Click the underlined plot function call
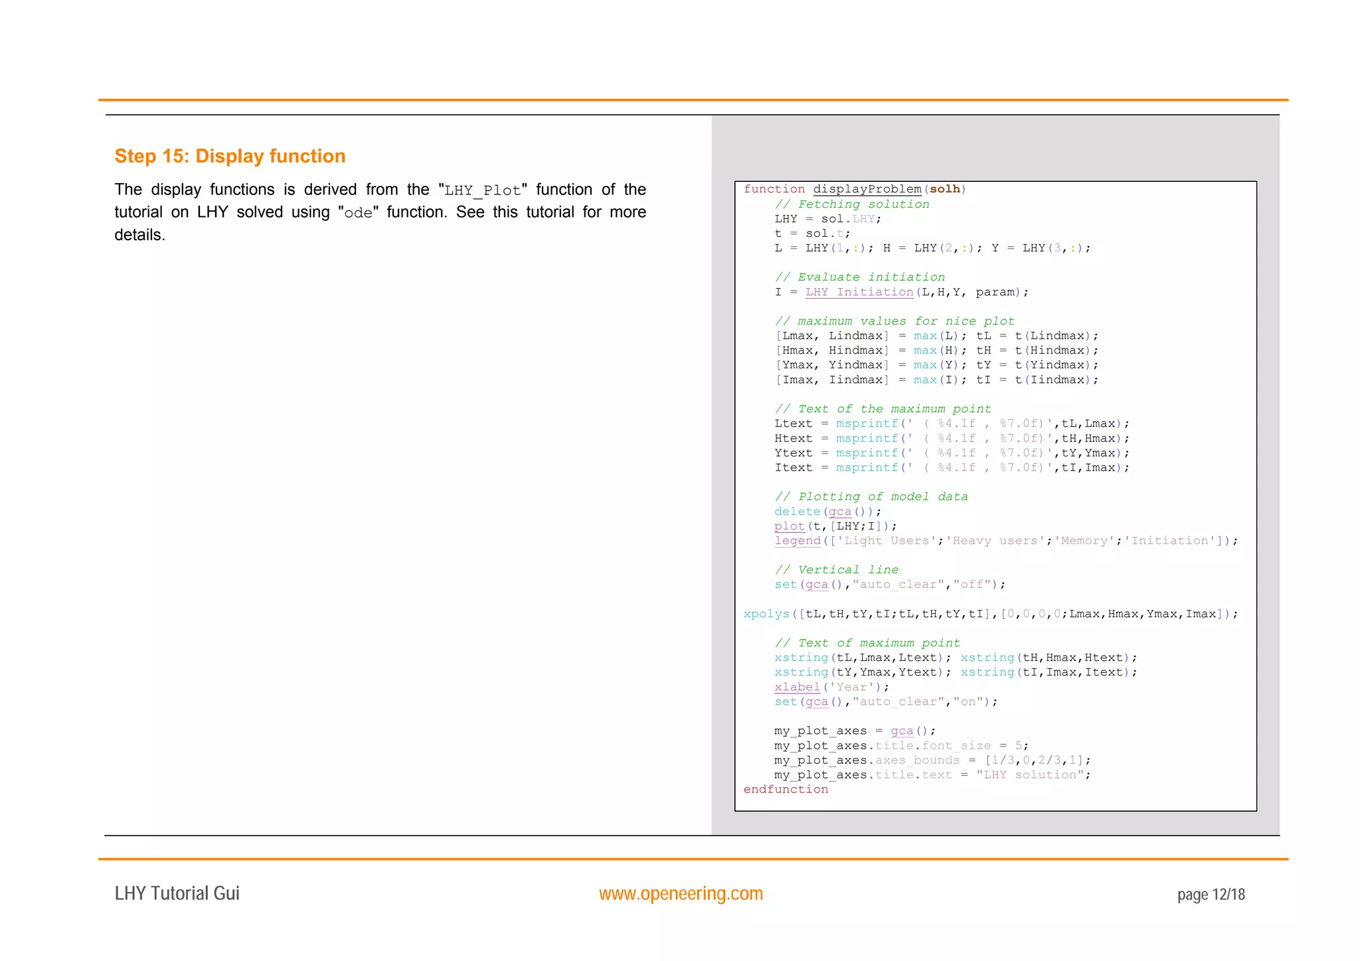Image resolution: width=1360 pixels, height=961 pixels. click(790, 526)
